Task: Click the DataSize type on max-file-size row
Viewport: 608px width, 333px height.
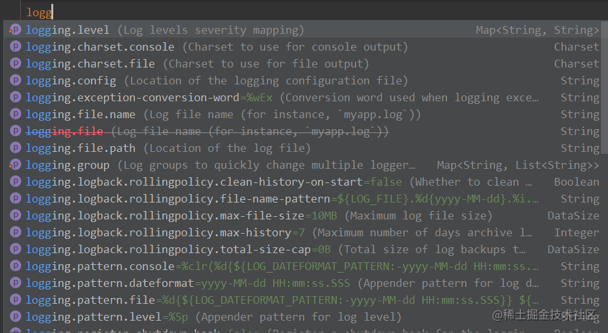Action: 574,216
